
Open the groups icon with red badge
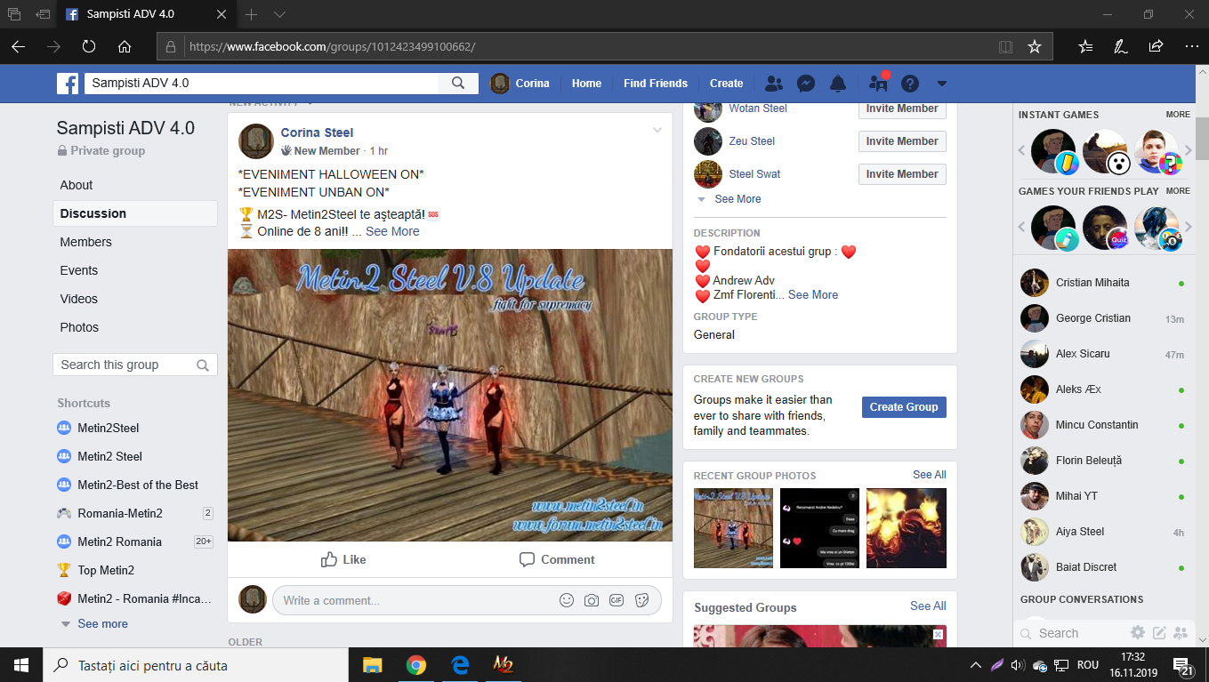[878, 84]
